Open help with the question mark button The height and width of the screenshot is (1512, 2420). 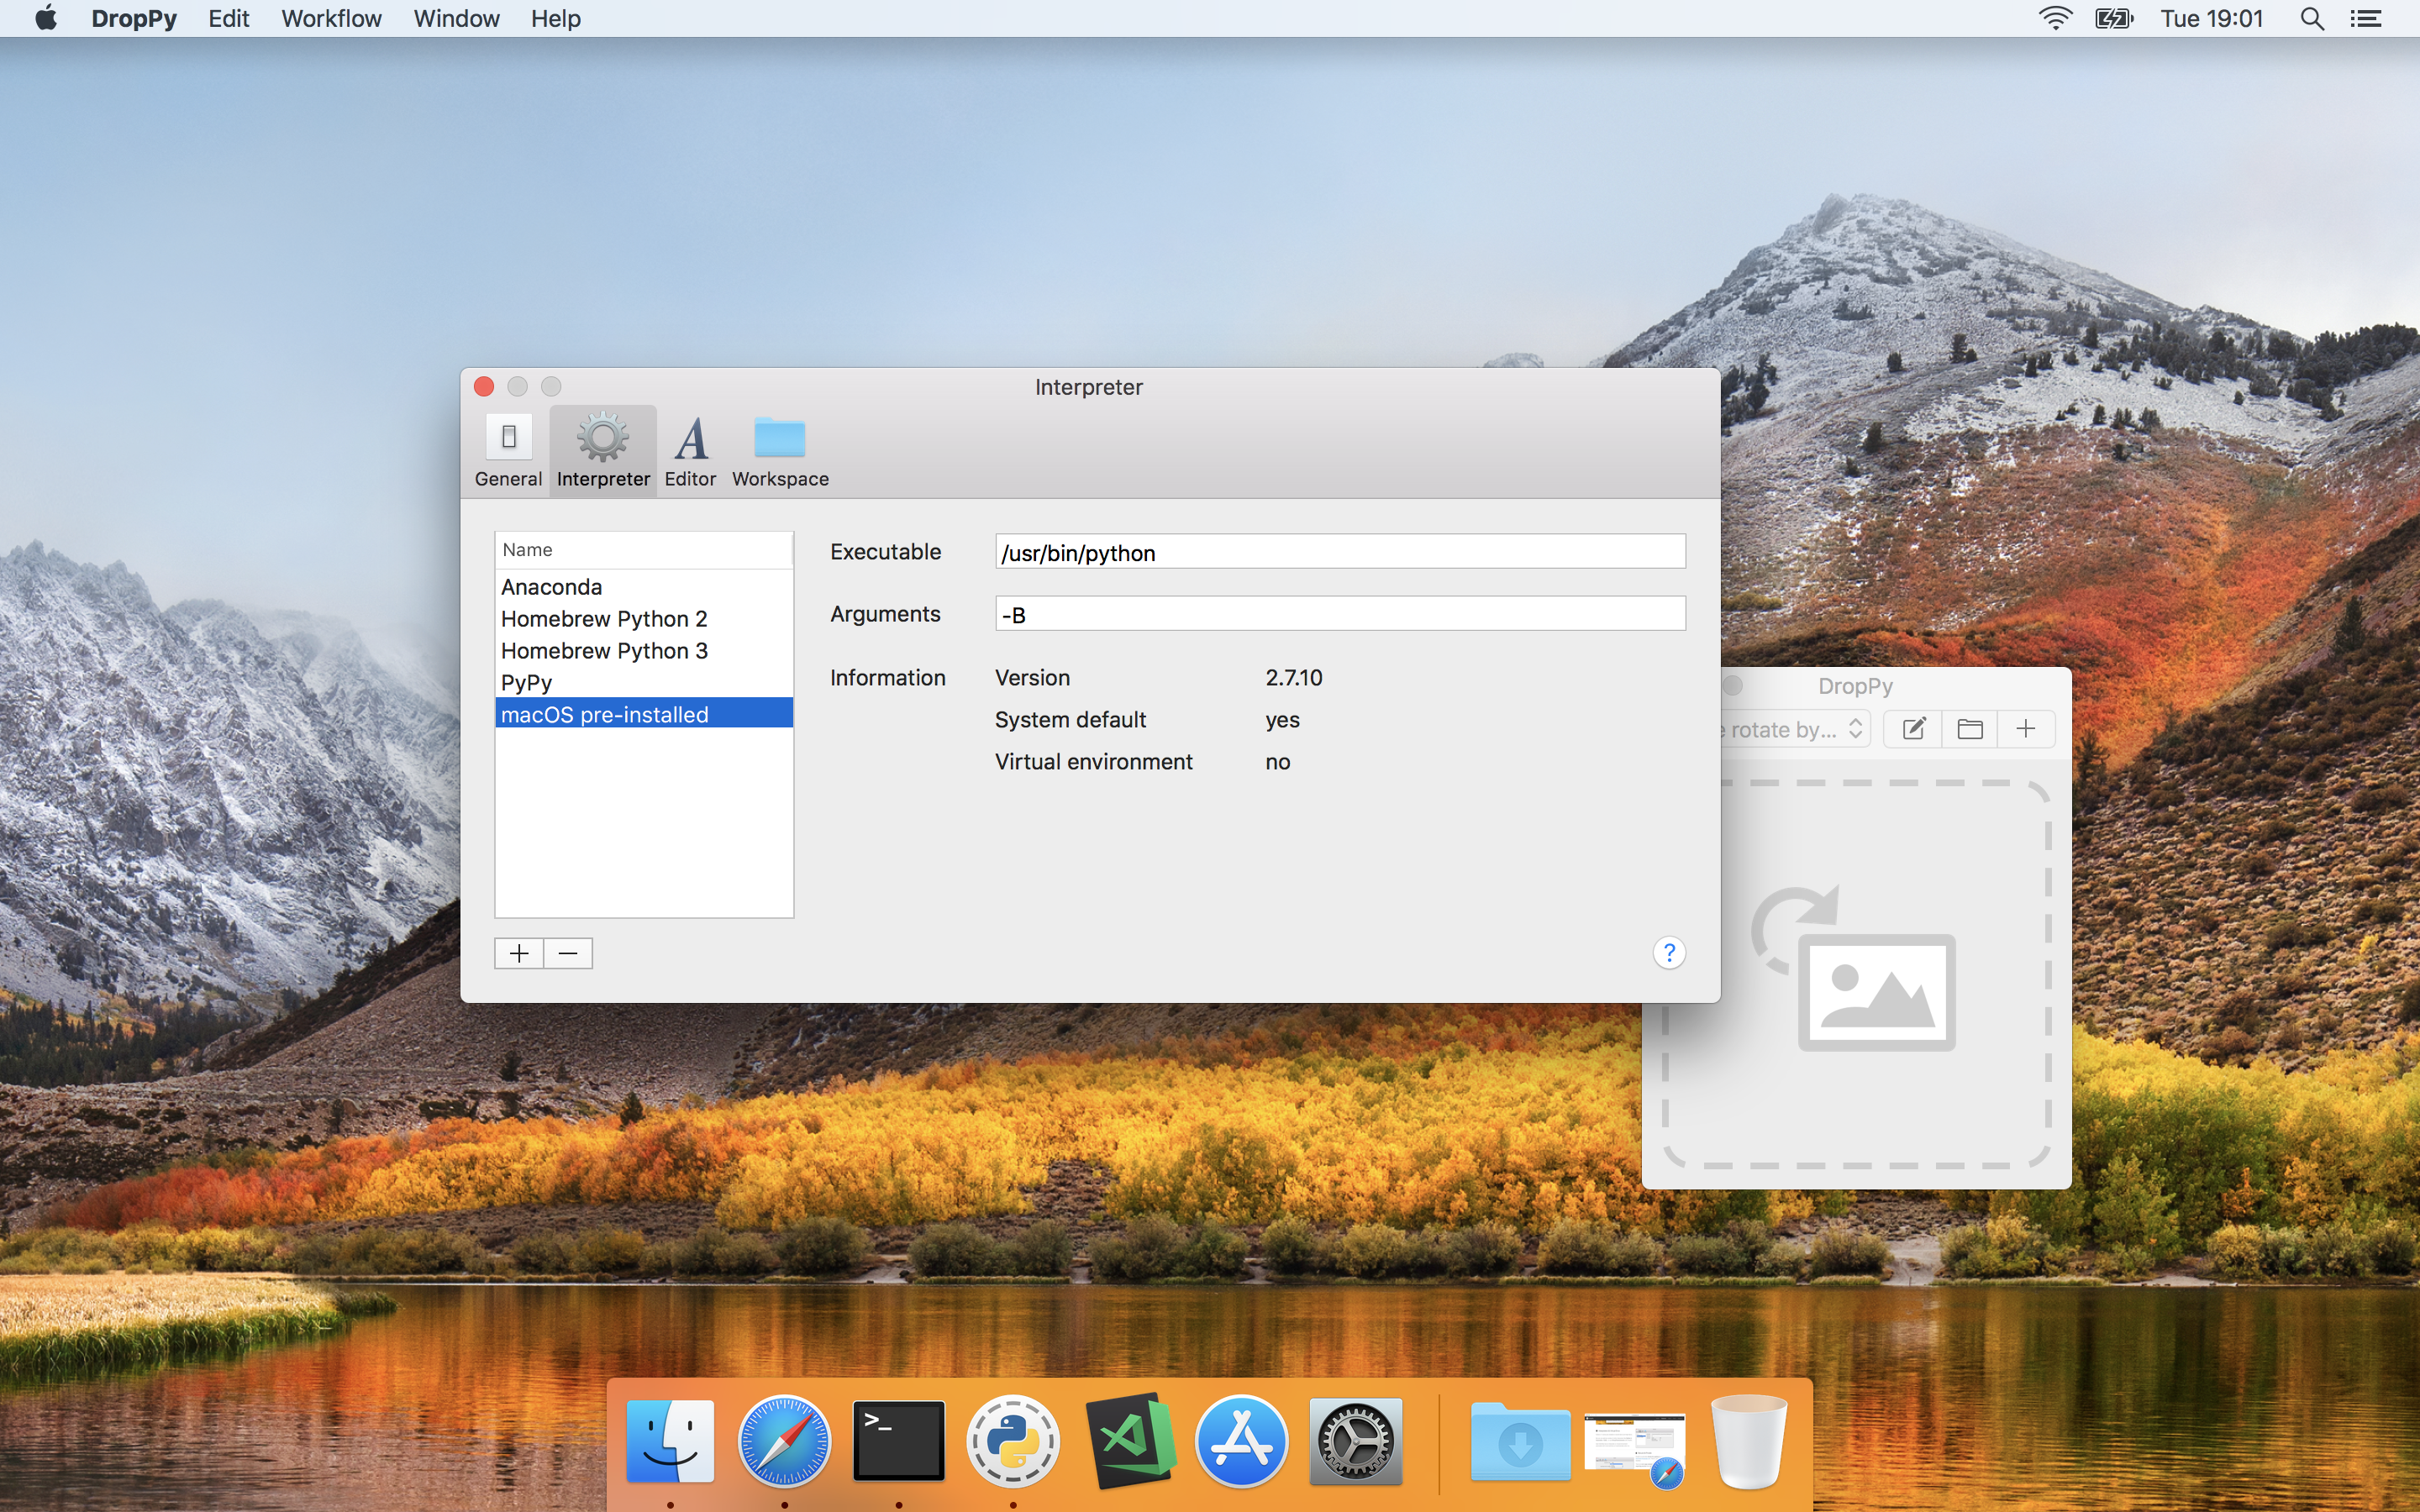click(1668, 952)
